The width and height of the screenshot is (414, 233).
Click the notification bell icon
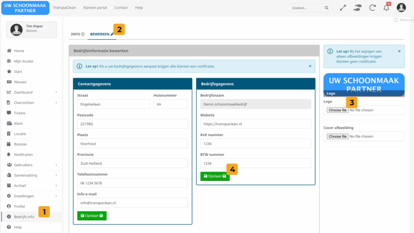point(387,8)
